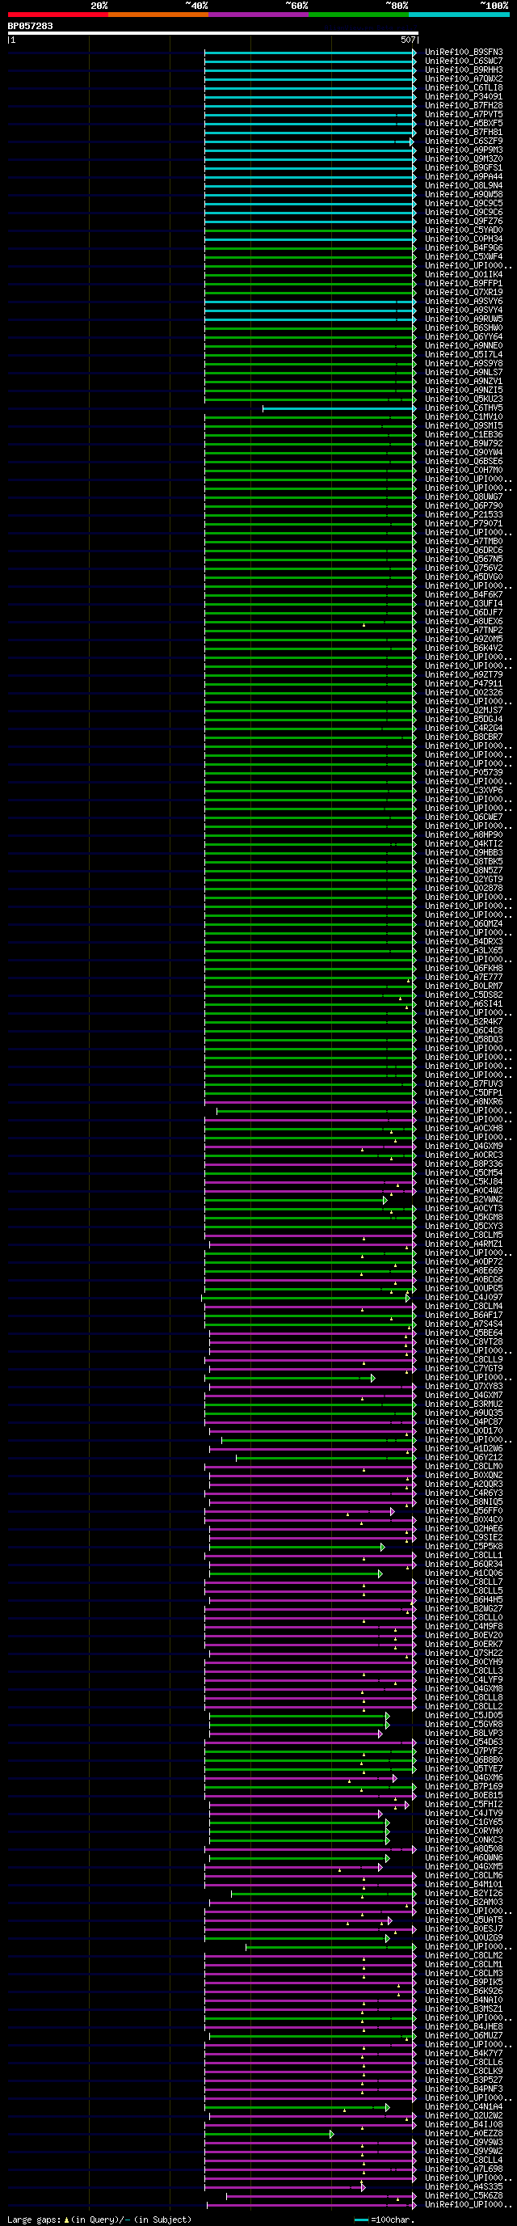Screen dimensions: 517x2226
Task: Open hit UniRef100_B7P169
Action: point(464,1786)
